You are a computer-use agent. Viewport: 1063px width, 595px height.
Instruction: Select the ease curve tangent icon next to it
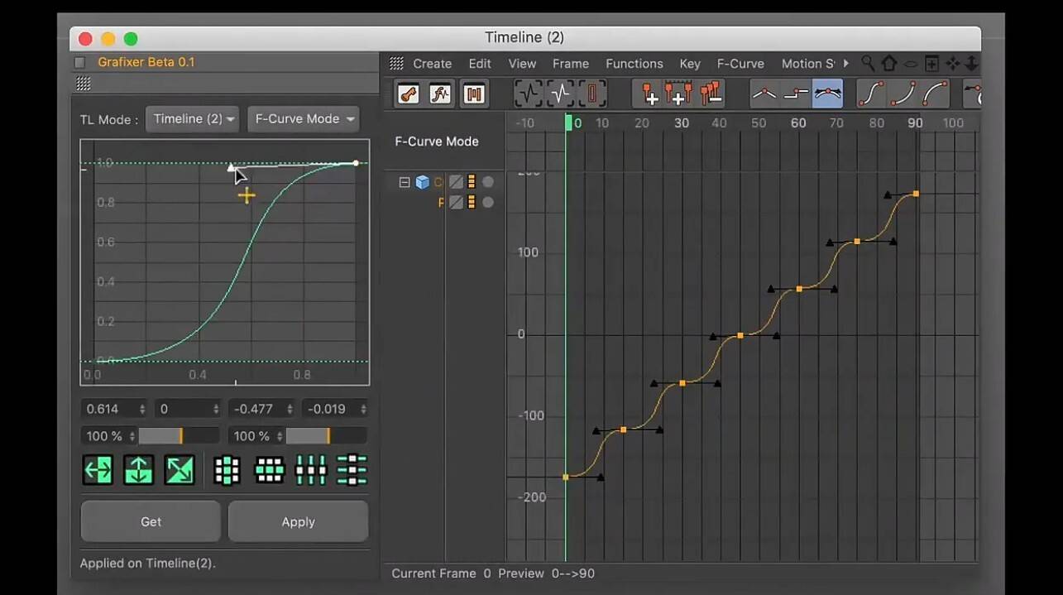click(x=872, y=93)
